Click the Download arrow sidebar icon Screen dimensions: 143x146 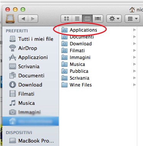13,85
